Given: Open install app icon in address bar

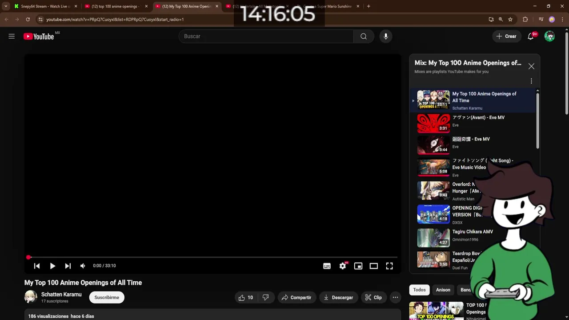Looking at the screenshot, I should point(491,20).
